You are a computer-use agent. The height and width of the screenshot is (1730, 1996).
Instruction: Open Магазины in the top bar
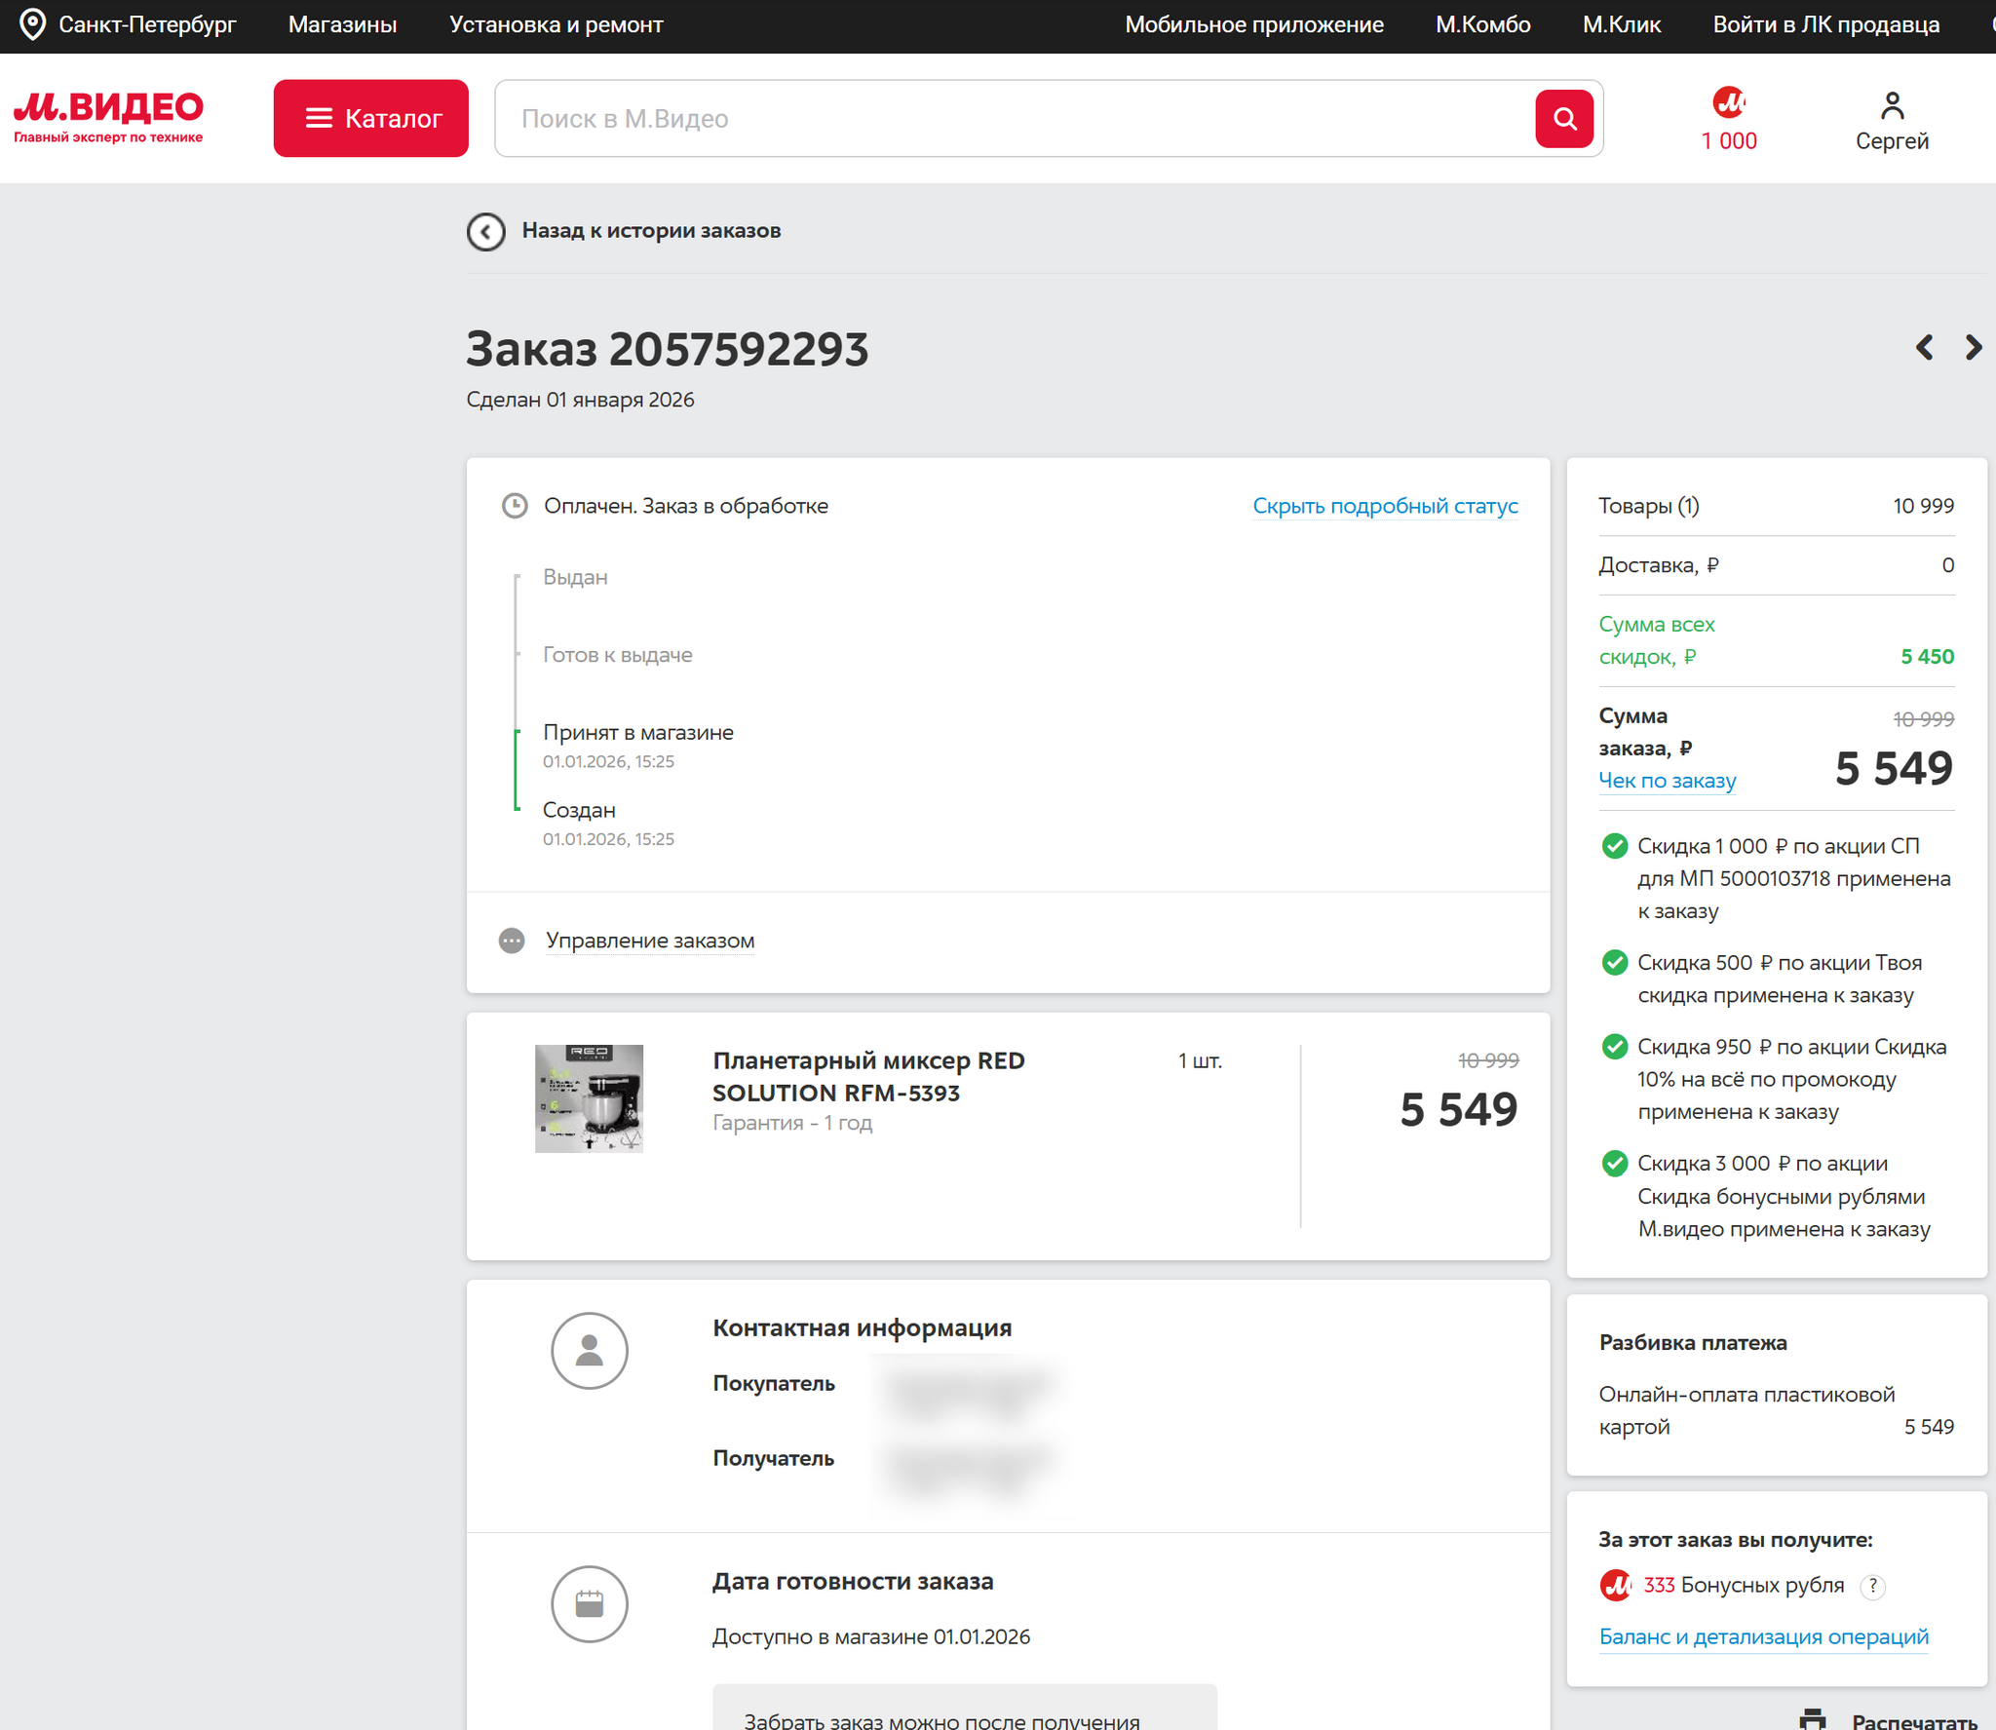click(x=342, y=24)
